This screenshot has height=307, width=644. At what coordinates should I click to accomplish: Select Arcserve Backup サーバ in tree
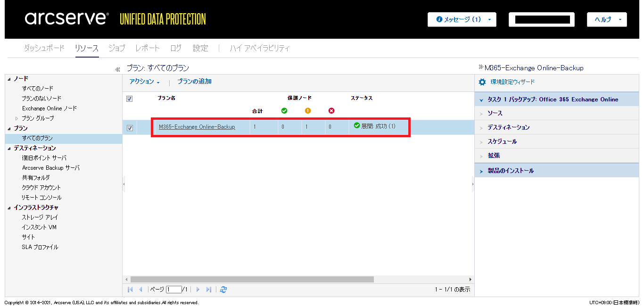coord(51,168)
